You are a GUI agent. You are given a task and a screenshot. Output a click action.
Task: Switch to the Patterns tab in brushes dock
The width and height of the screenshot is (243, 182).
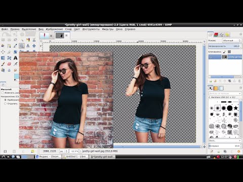pyautogui.click(x=216, y=88)
